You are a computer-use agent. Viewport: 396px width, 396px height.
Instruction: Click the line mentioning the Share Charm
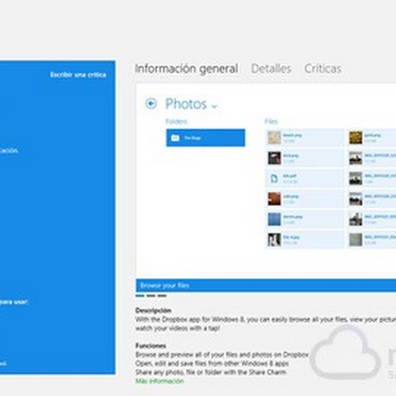point(211,372)
